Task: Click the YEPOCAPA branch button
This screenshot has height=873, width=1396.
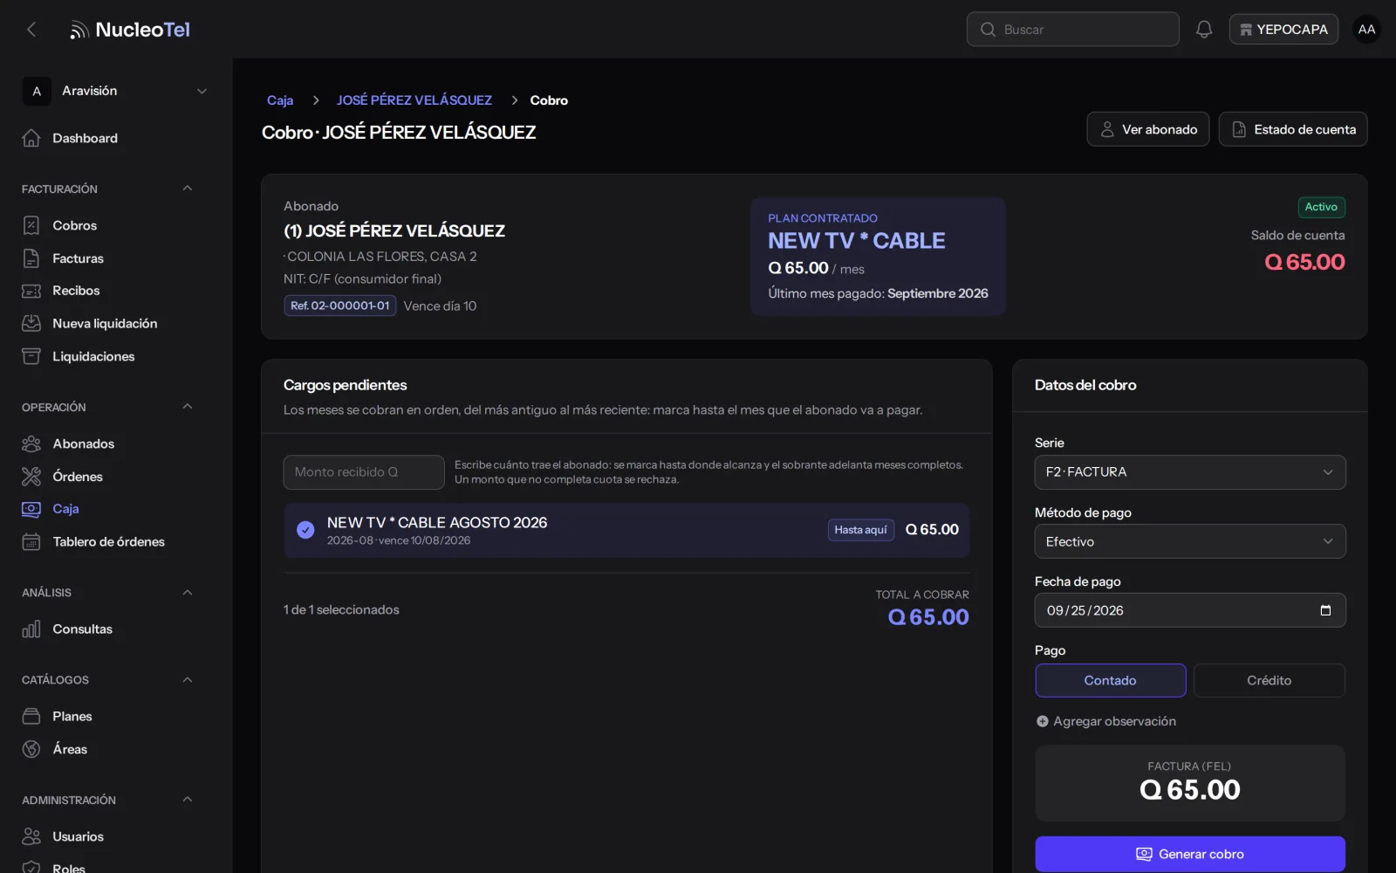Action: (x=1283, y=30)
